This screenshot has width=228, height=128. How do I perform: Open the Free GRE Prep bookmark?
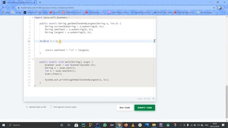point(184,12)
